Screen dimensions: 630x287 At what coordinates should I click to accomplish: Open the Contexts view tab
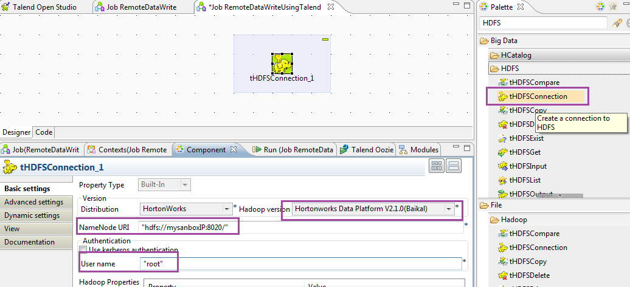pos(127,149)
